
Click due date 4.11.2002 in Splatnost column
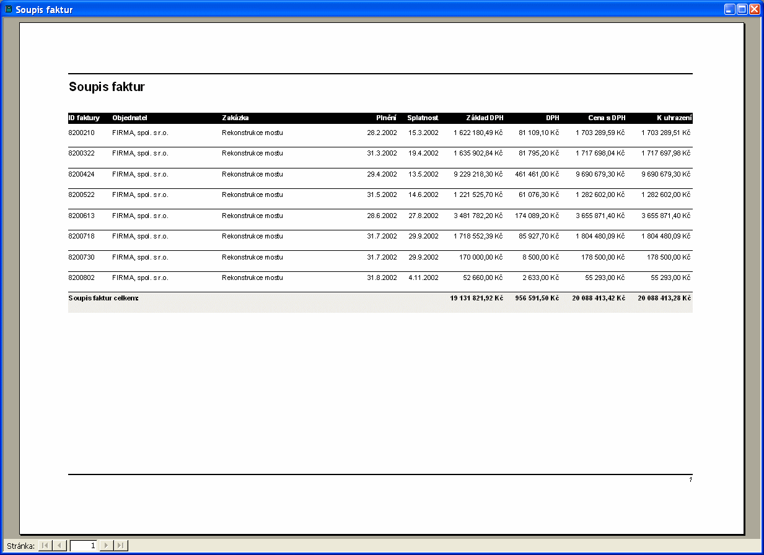coord(423,277)
